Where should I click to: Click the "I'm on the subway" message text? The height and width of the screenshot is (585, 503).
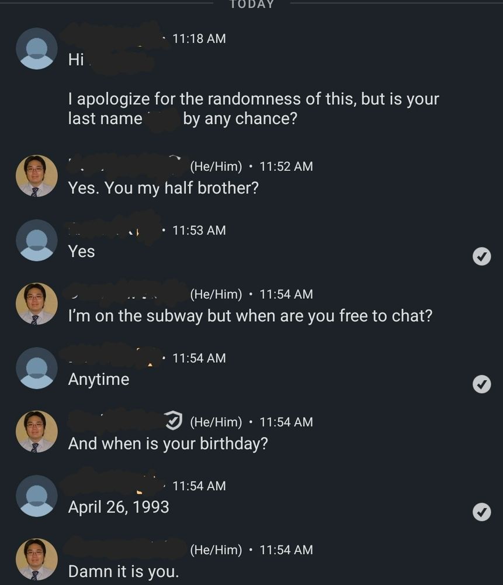(250, 316)
